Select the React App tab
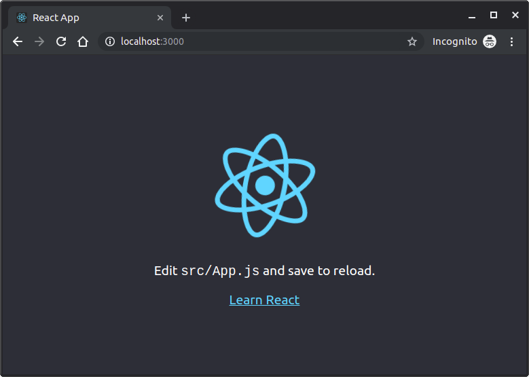 tap(90, 18)
